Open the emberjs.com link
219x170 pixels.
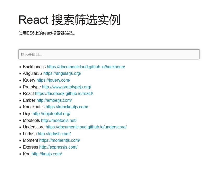pyautogui.click(x=54, y=100)
